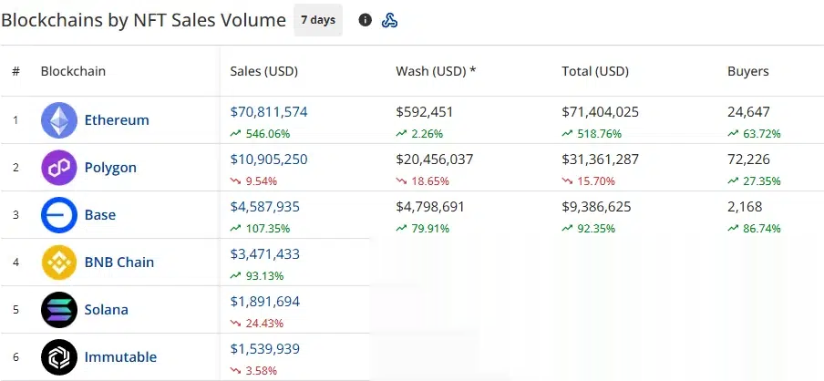Image resolution: width=824 pixels, height=381 pixels.
Task: Click the Ethereum logo icon
Action: [x=59, y=119]
